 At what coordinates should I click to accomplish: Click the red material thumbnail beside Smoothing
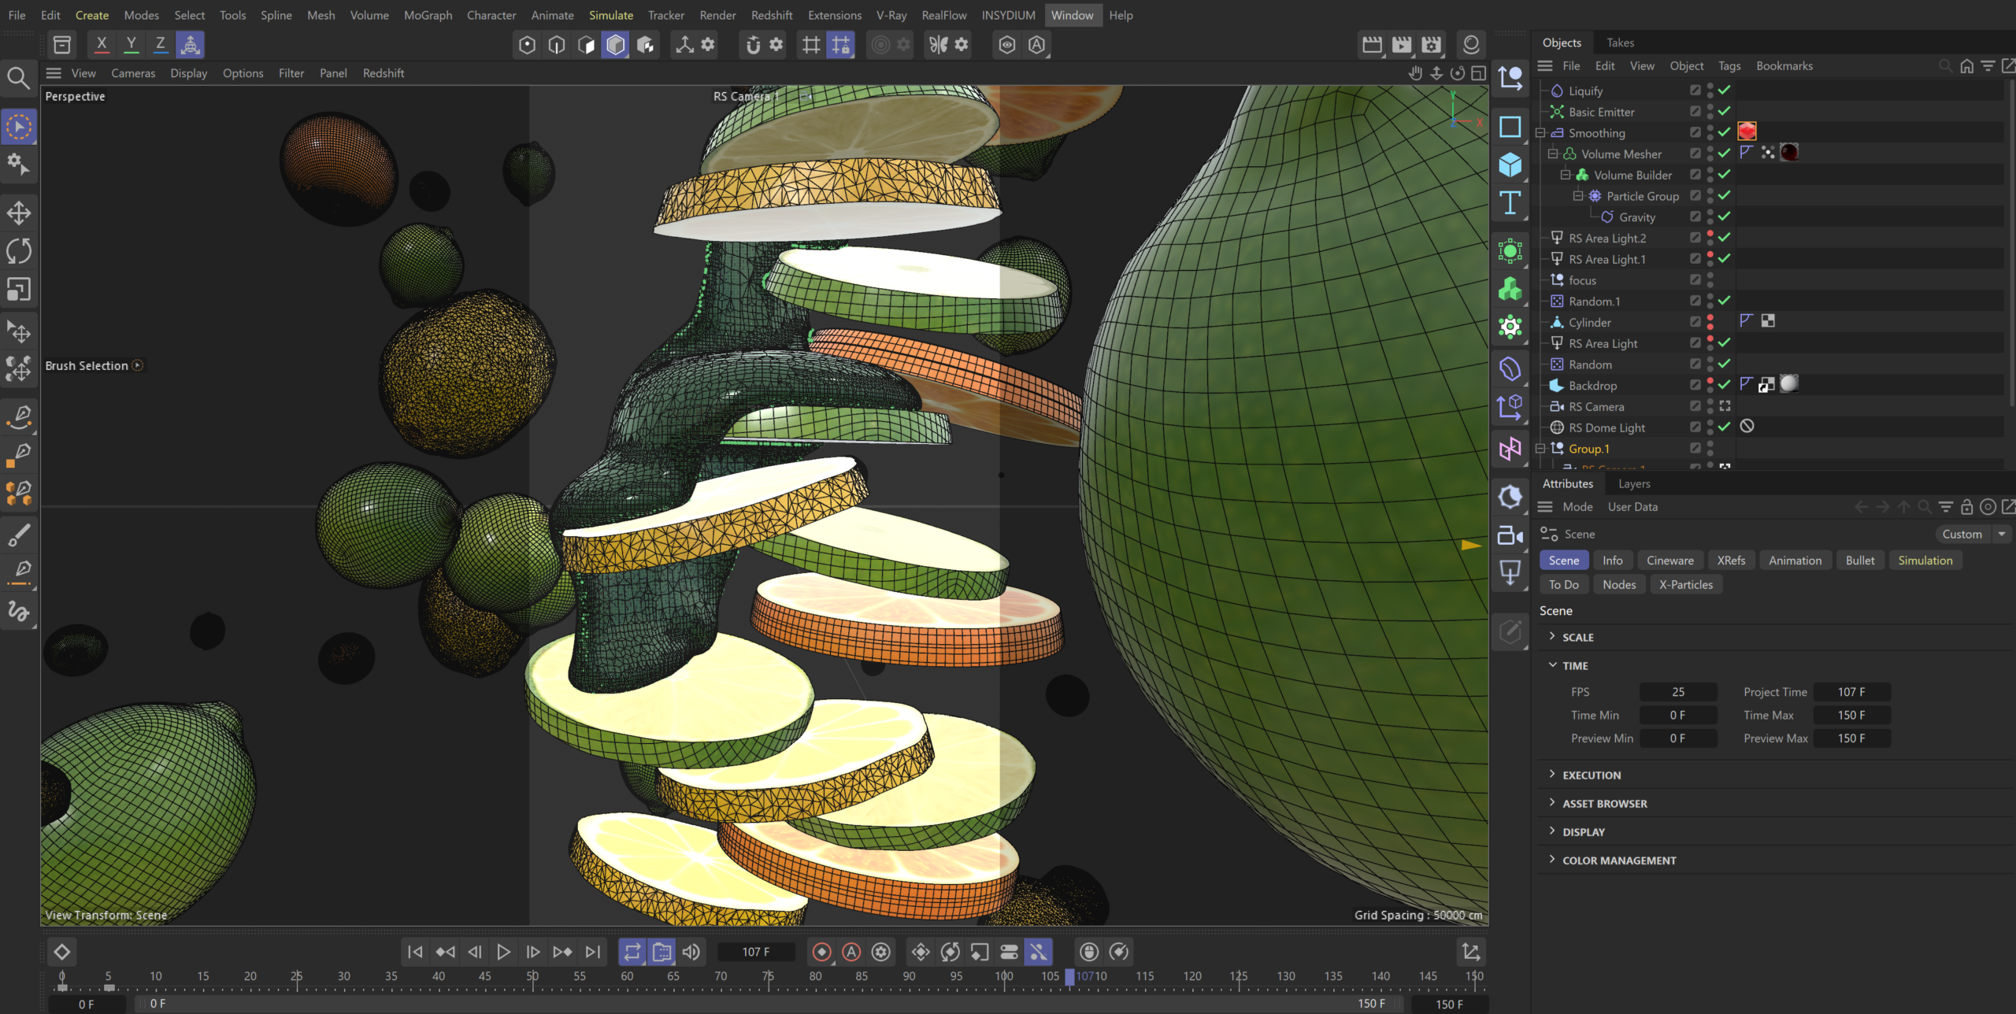coord(1747,131)
